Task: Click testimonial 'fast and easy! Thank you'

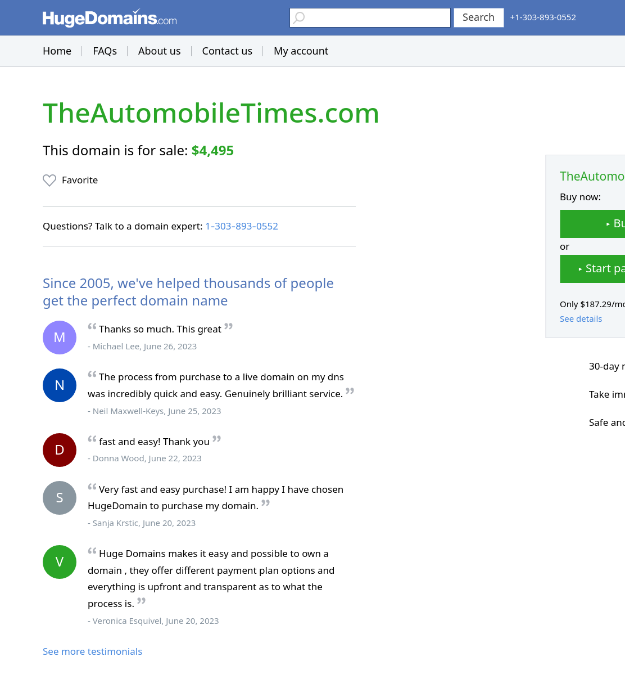Action: [x=154, y=442]
